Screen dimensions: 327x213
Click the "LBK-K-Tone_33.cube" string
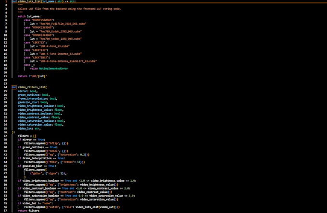tap(54, 46)
